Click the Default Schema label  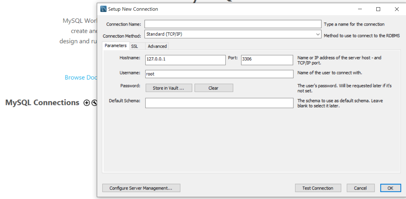(x=125, y=101)
